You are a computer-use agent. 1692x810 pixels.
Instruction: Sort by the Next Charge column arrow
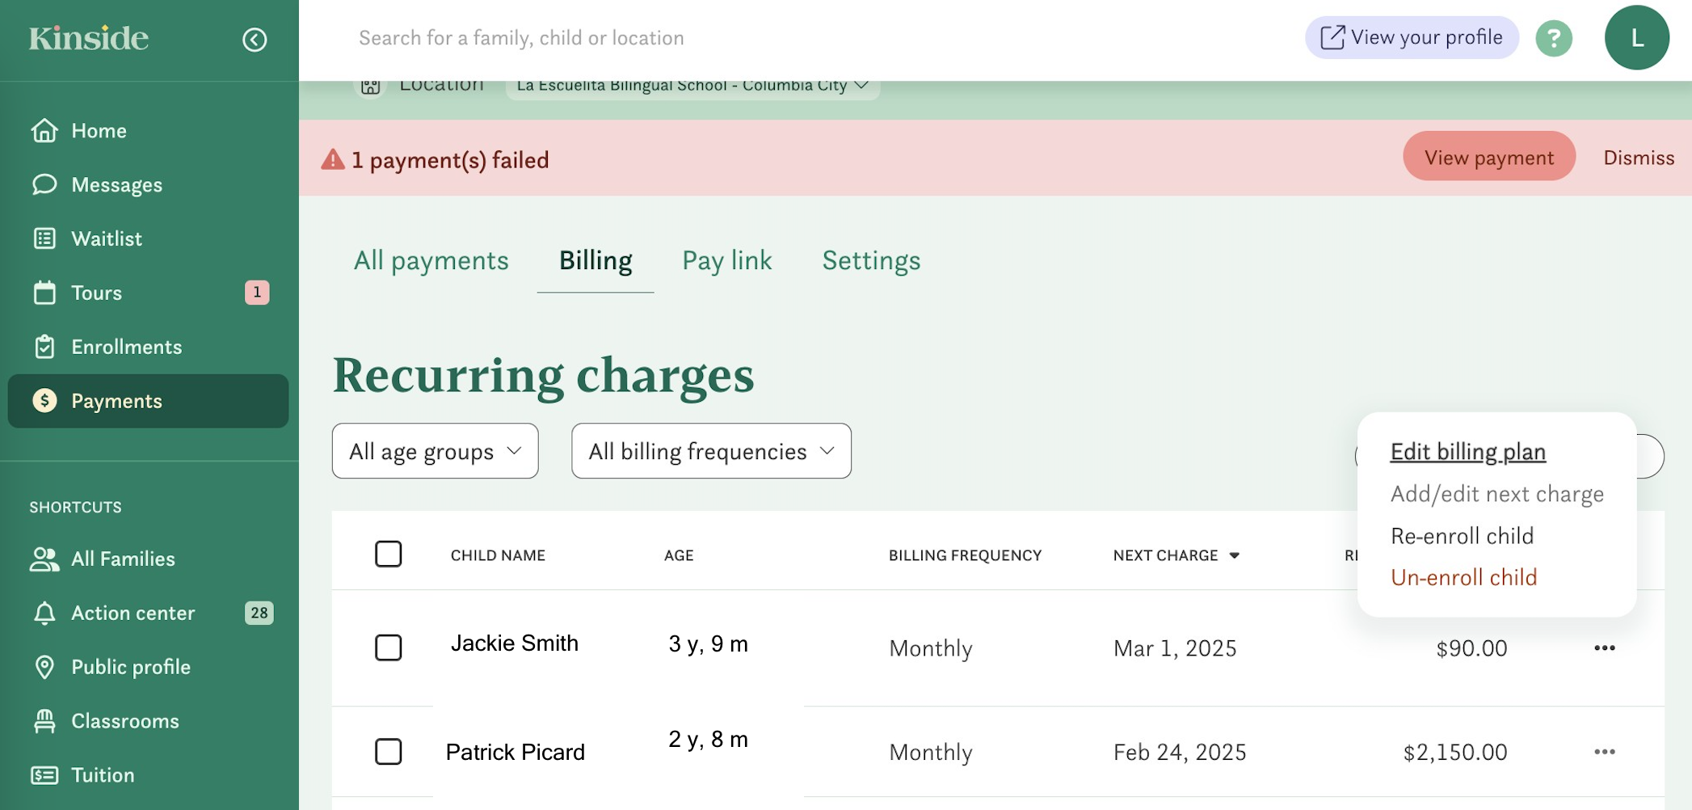1234,555
